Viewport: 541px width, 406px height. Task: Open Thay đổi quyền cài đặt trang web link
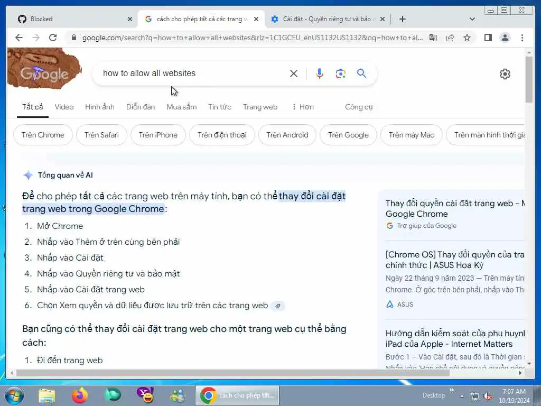[455, 208]
